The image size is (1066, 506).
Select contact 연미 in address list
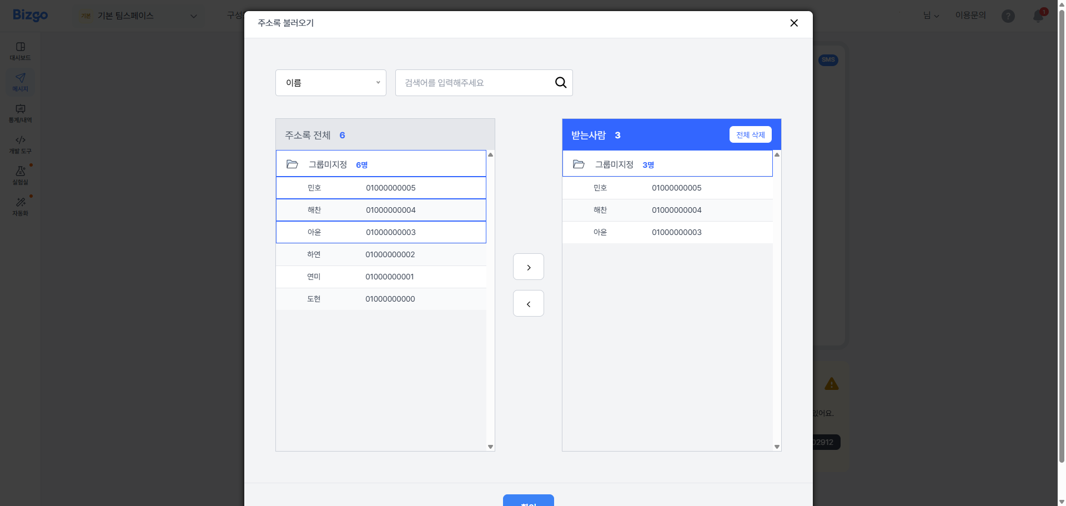coord(381,277)
